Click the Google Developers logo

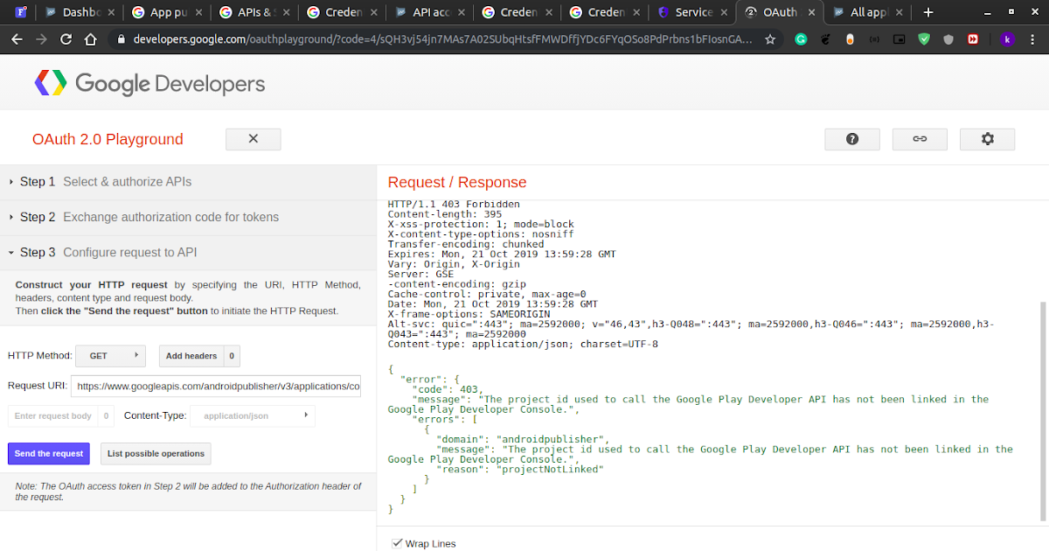tap(149, 83)
